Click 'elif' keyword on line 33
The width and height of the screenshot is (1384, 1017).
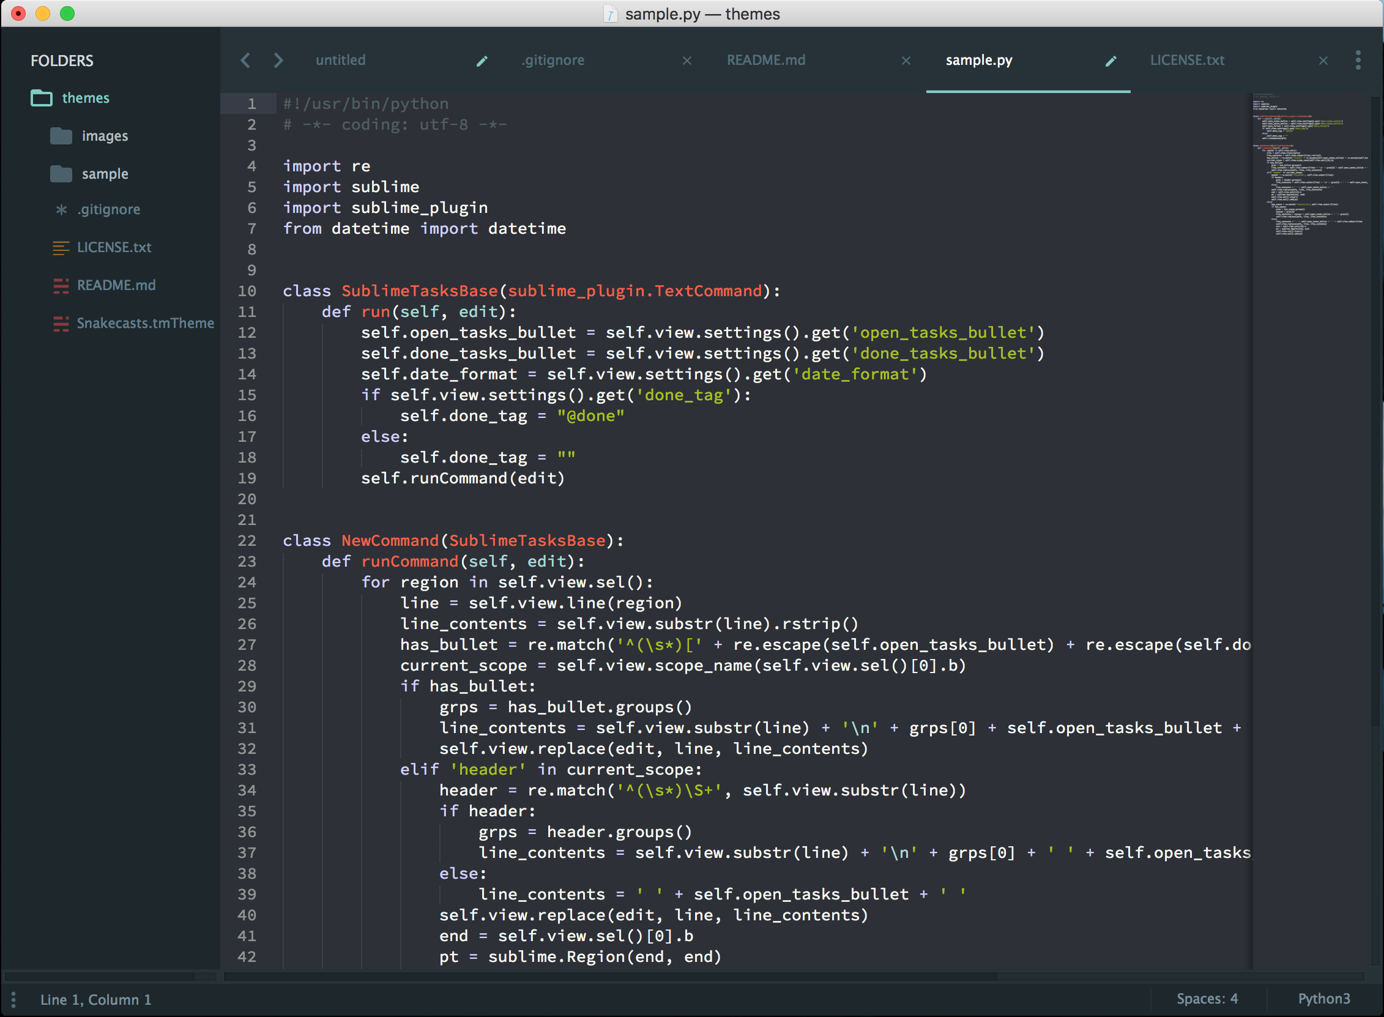[x=420, y=770]
